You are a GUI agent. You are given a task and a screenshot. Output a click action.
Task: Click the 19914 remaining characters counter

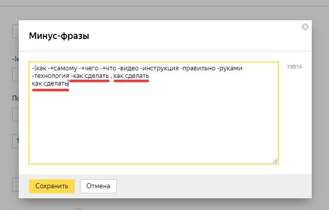pos(294,67)
